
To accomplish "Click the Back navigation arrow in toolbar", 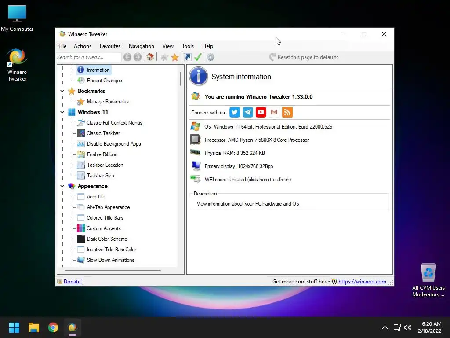I will point(127,57).
